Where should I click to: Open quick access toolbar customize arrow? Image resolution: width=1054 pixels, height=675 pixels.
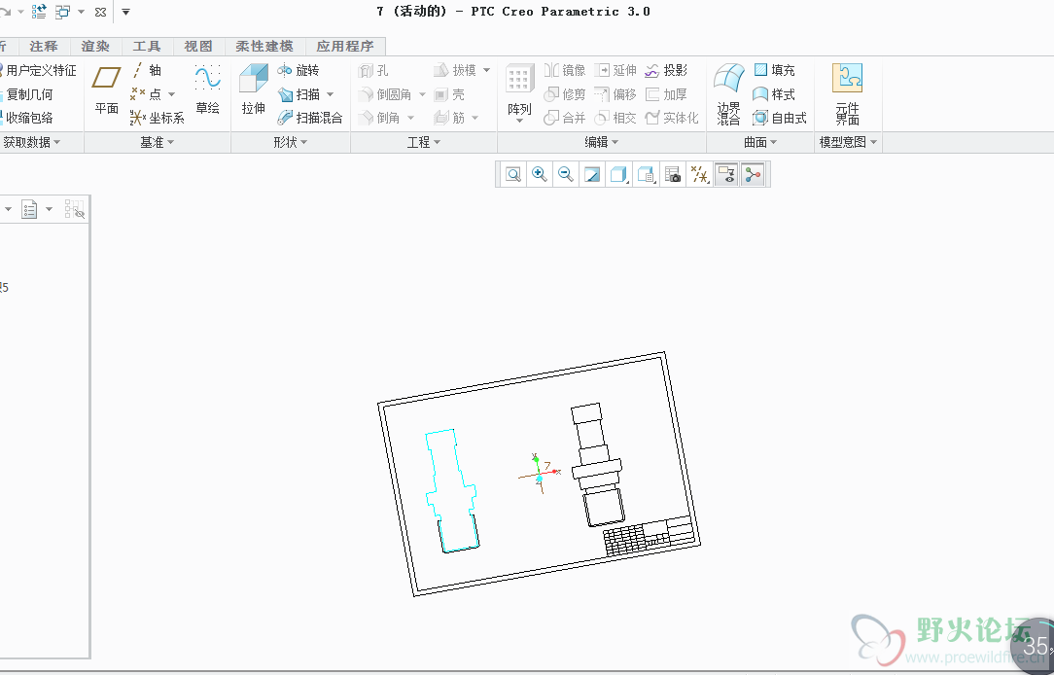[x=125, y=12]
